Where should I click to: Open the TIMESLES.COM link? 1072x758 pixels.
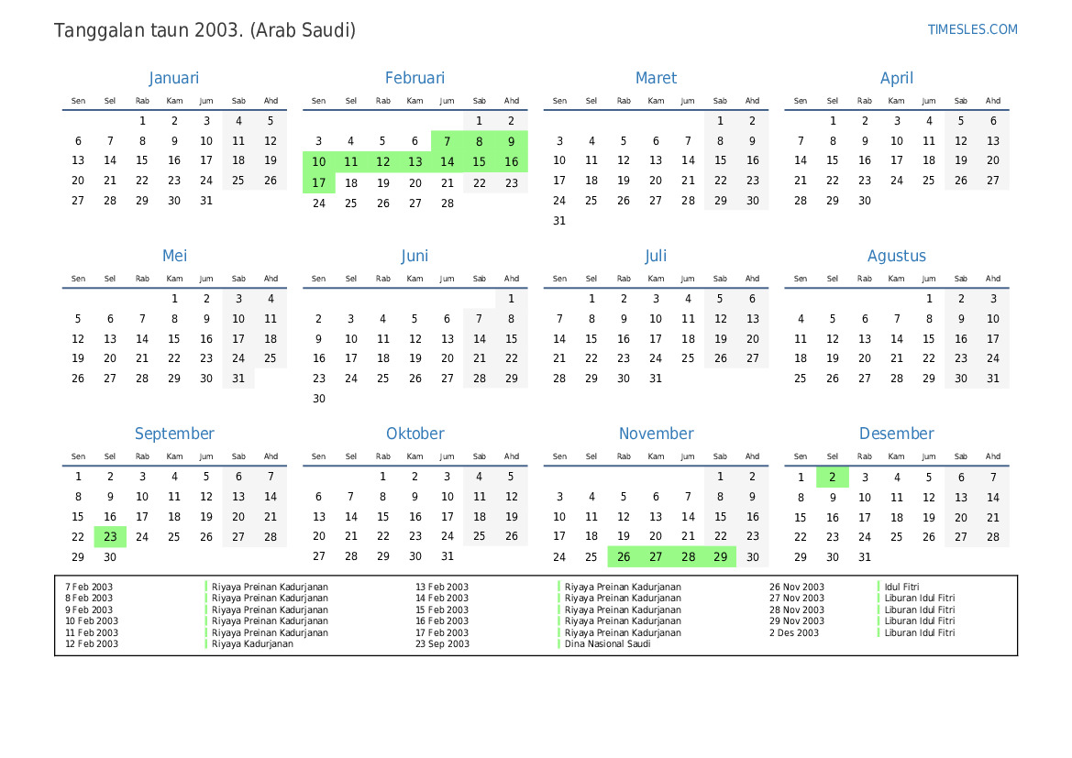coord(972,29)
